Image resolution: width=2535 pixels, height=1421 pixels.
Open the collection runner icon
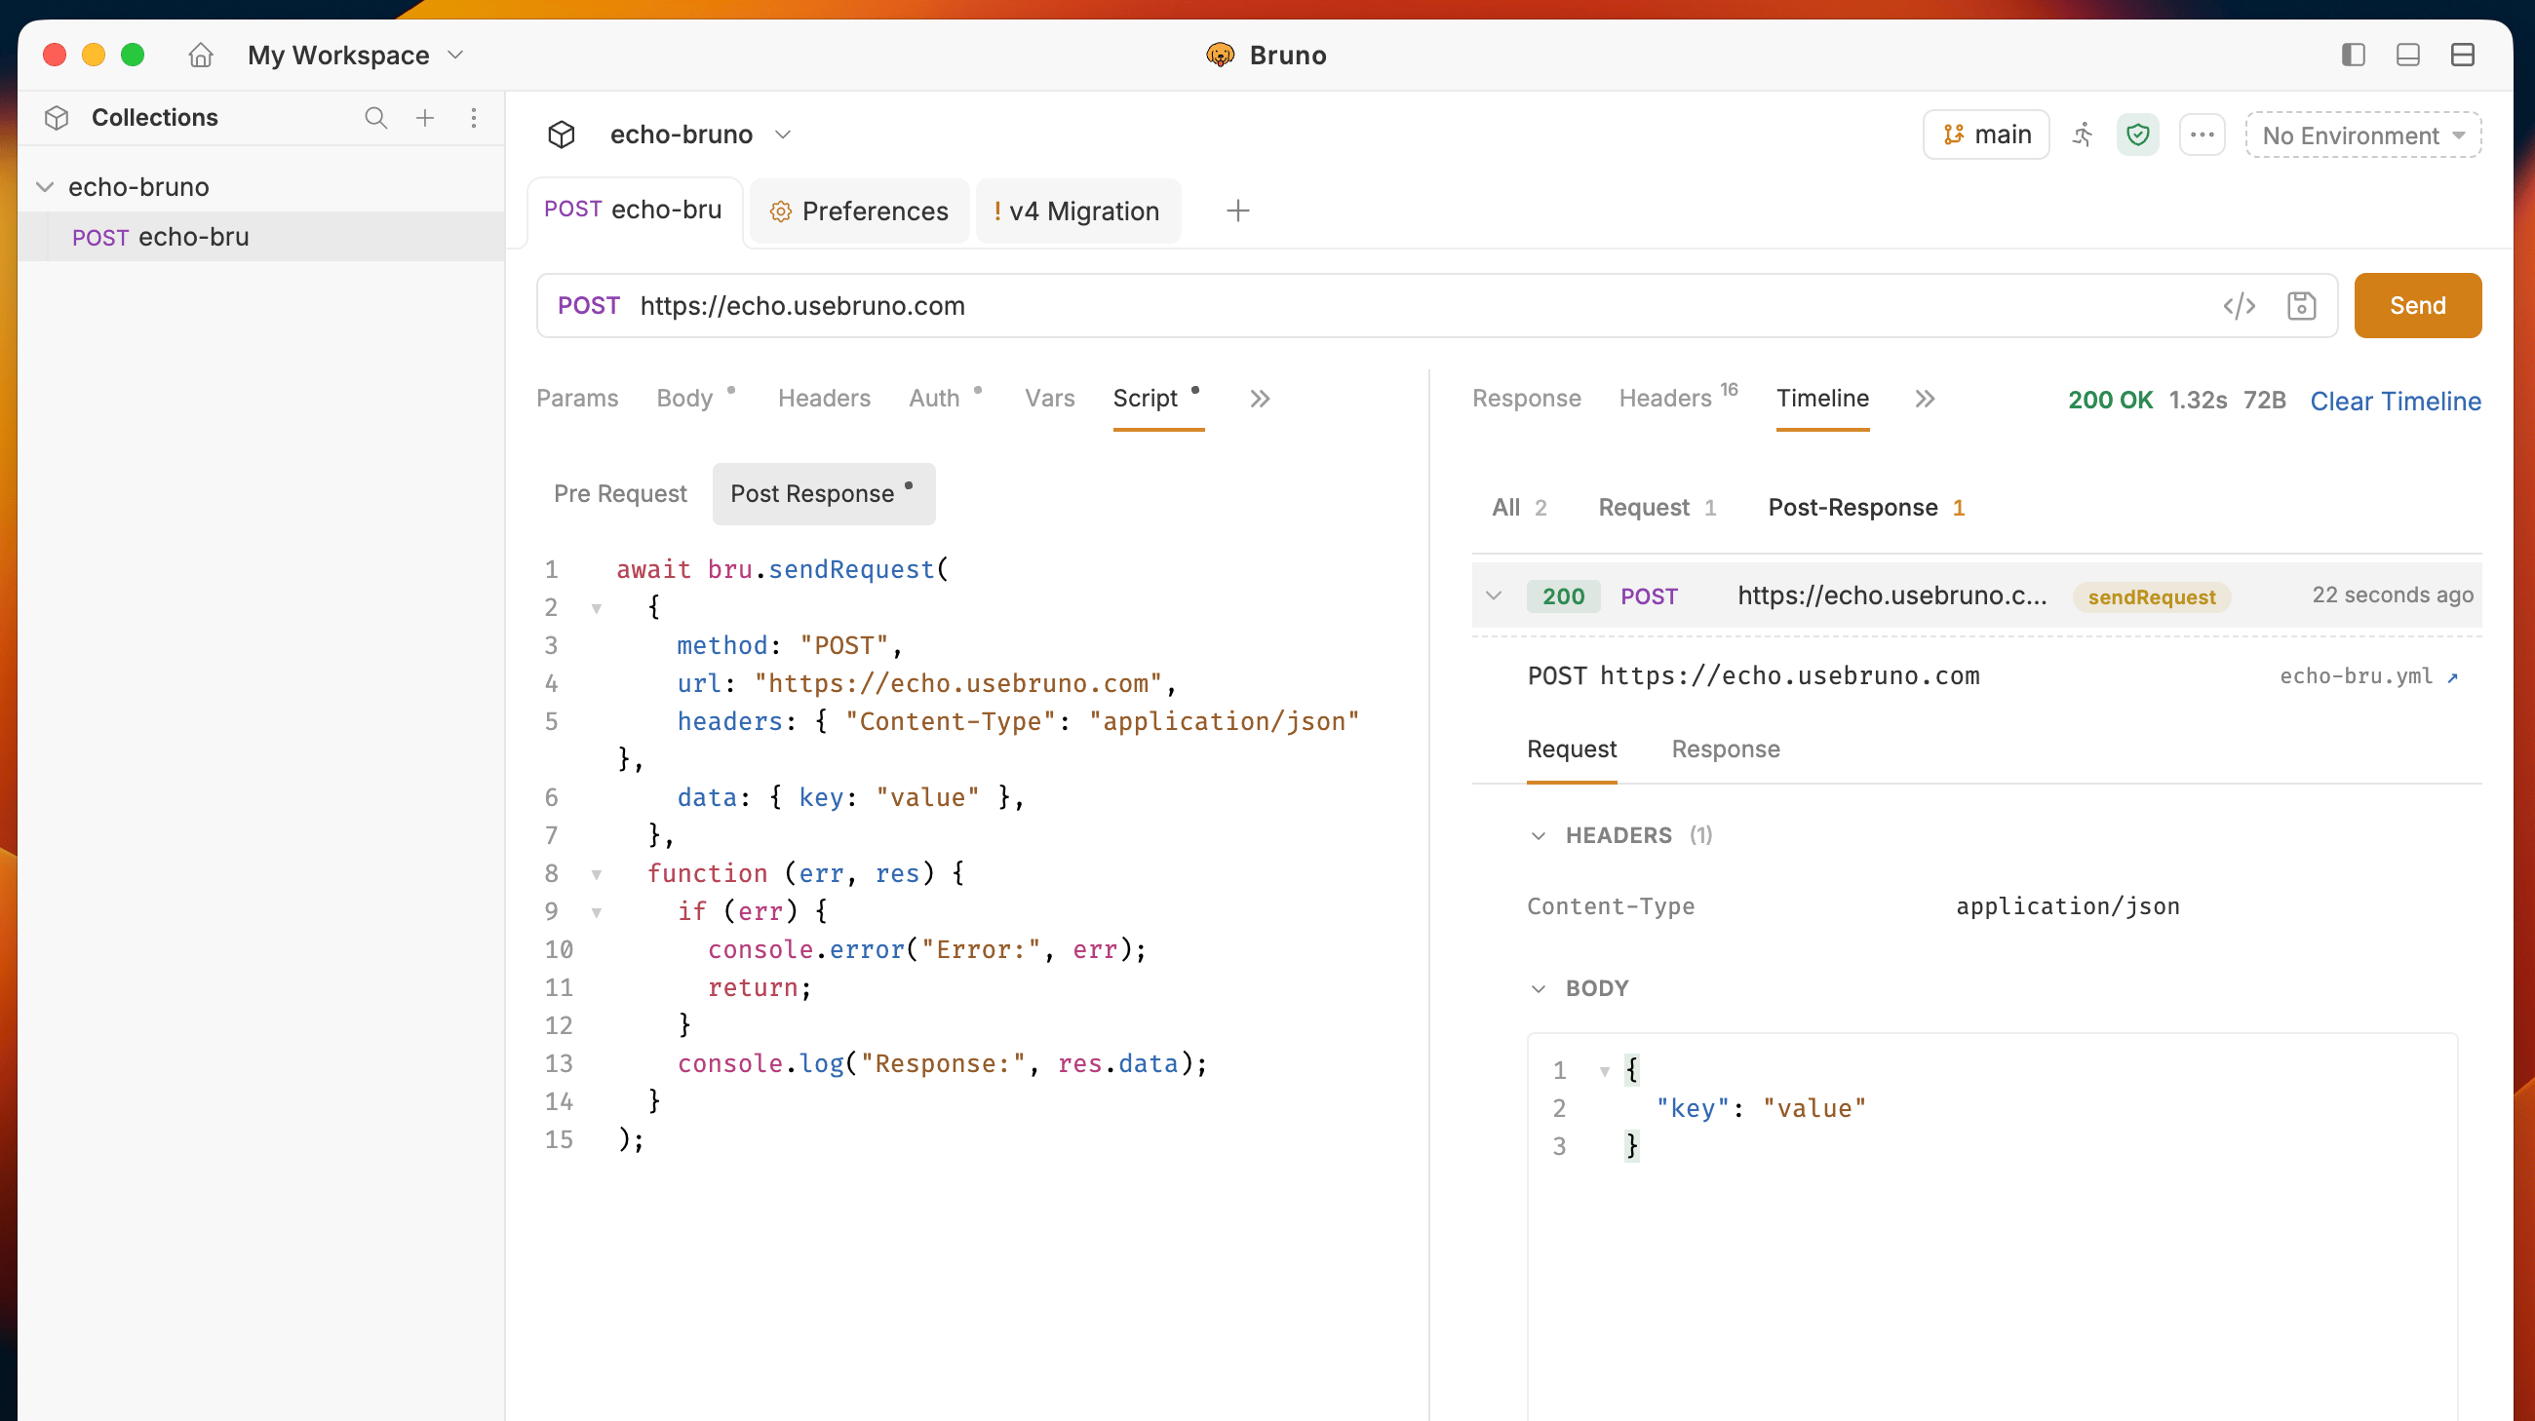click(x=2084, y=134)
